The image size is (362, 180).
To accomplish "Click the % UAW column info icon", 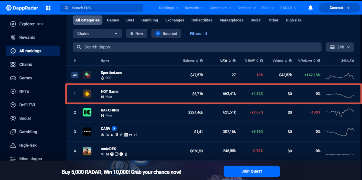I will [x=262, y=61].
